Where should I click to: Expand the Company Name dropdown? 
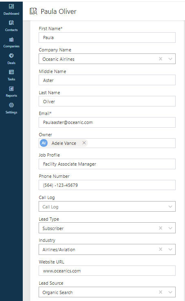pos(170,59)
